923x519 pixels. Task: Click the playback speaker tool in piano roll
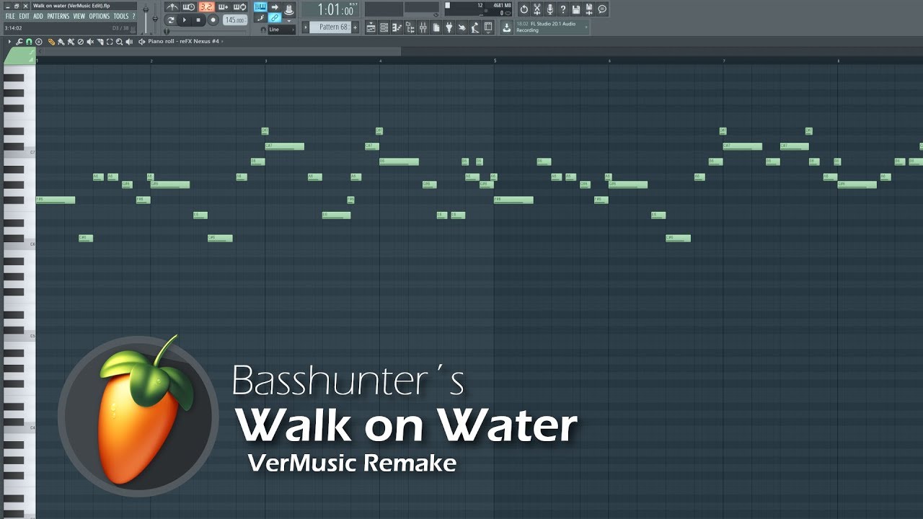pyautogui.click(x=129, y=42)
